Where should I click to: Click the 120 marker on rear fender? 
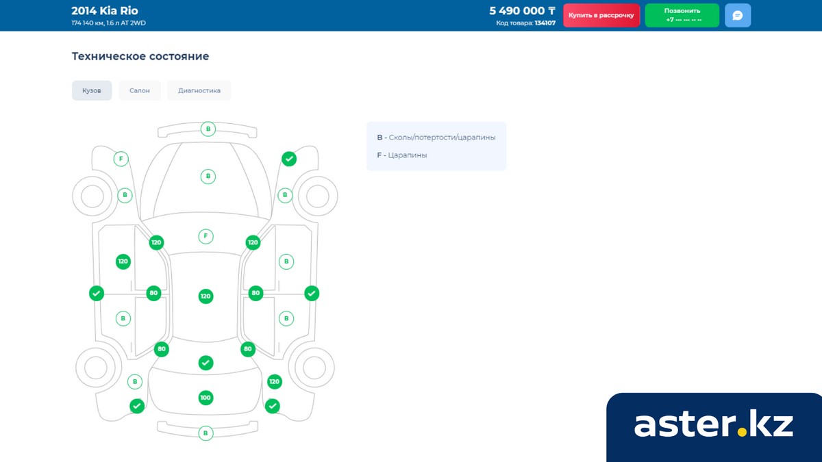[275, 382]
